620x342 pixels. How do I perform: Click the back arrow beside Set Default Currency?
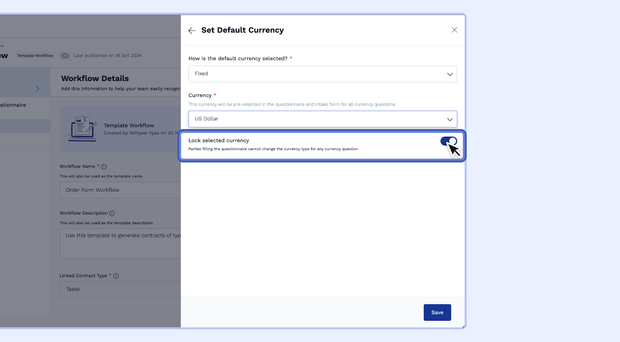tap(192, 31)
